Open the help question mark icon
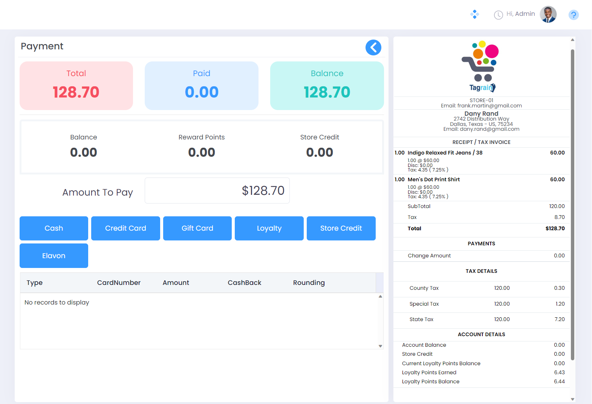Image resolution: width=592 pixels, height=404 pixels. [x=573, y=15]
